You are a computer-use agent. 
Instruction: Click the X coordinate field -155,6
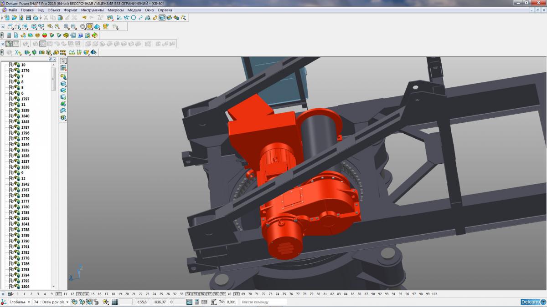pyautogui.click(x=143, y=302)
